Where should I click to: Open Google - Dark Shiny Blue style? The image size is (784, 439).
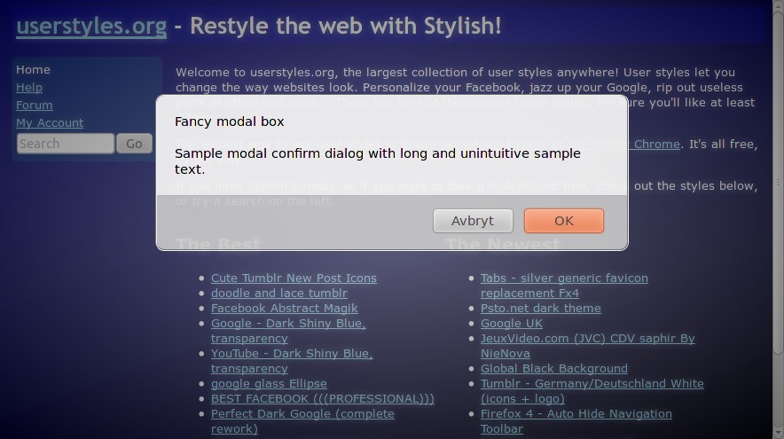click(288, 331)
